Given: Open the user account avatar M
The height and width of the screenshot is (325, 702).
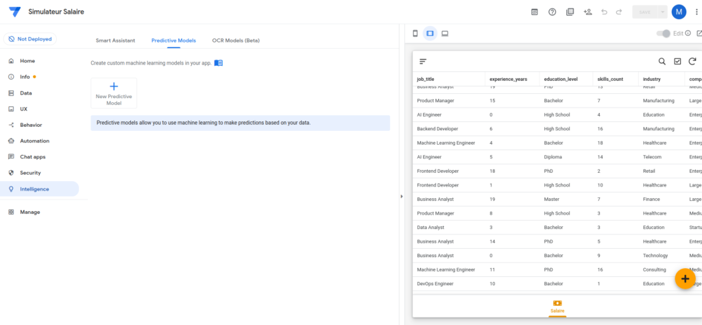Looking at the screenshot, I should [x=679, y=12].
